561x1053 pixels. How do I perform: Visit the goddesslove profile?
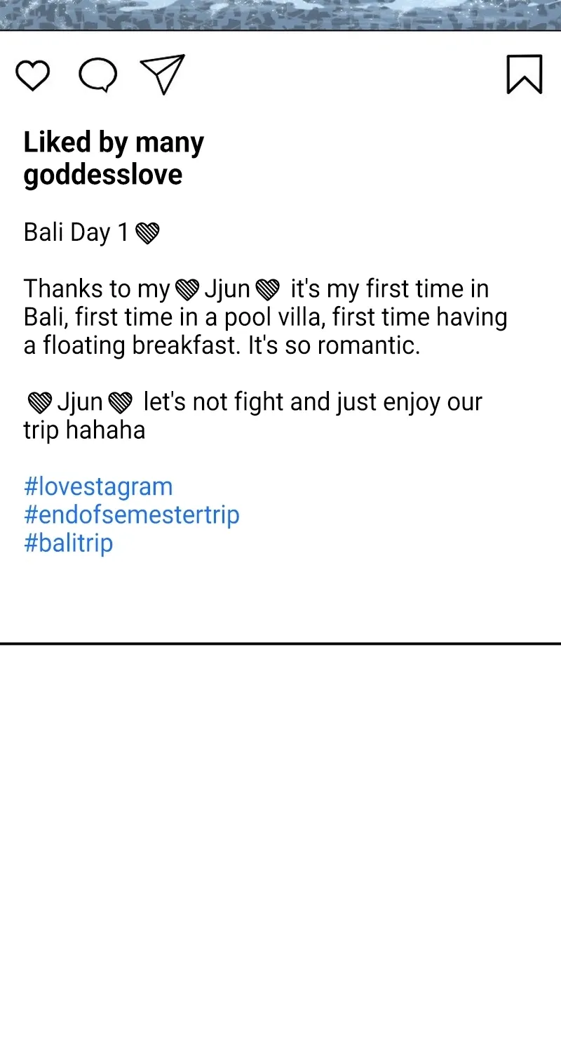coord(103,175)
